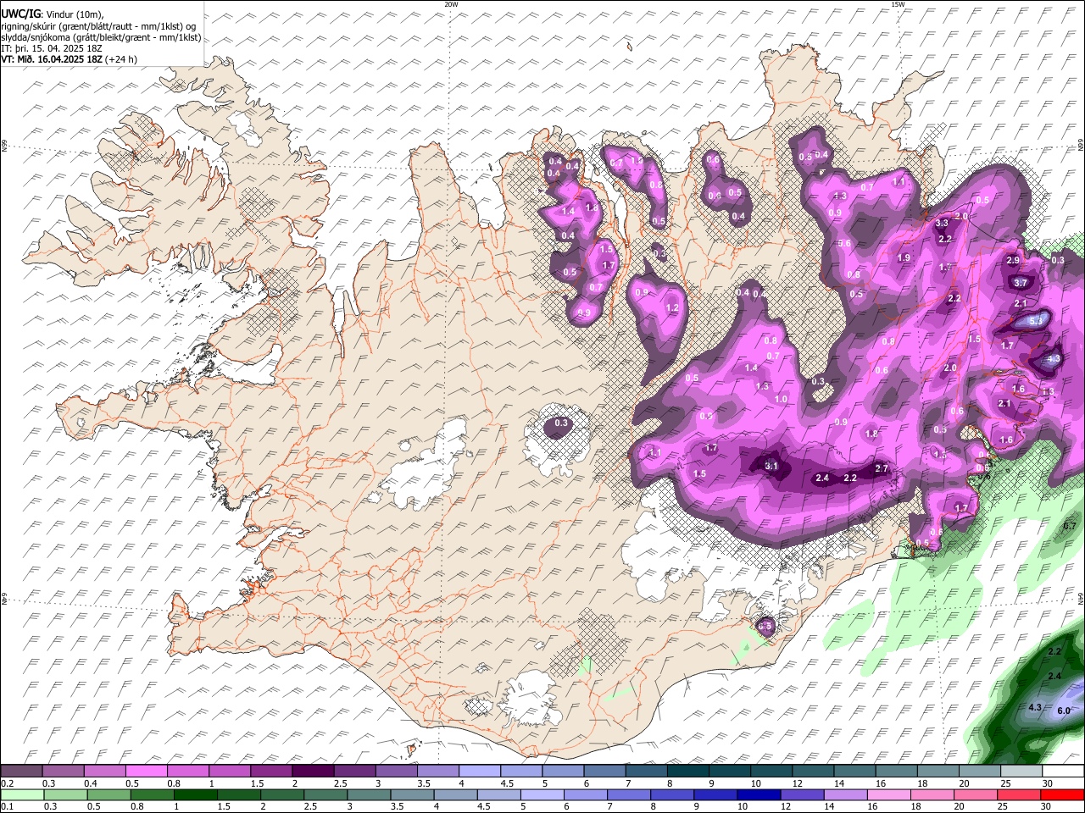Click the 6.0 rainfall value offshore

[x=1065, y=710]
